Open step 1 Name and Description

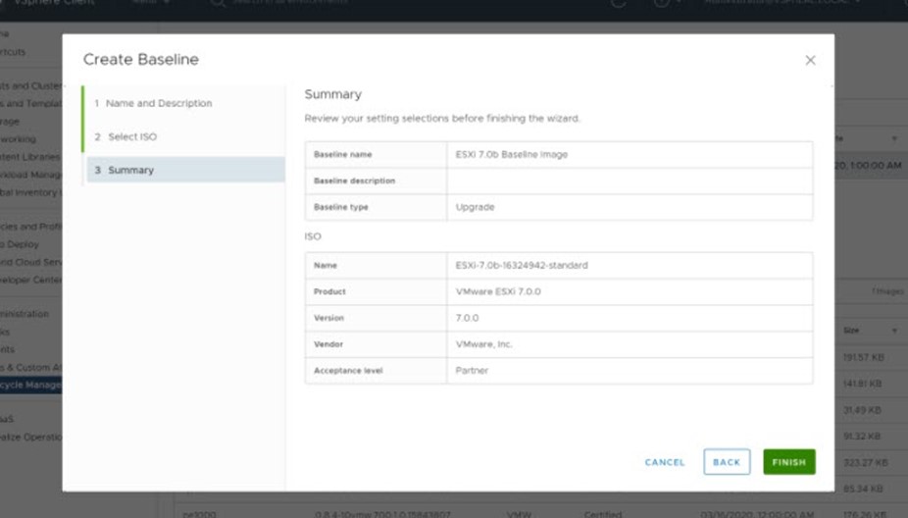pyautogui.click(x=153, y=103)
